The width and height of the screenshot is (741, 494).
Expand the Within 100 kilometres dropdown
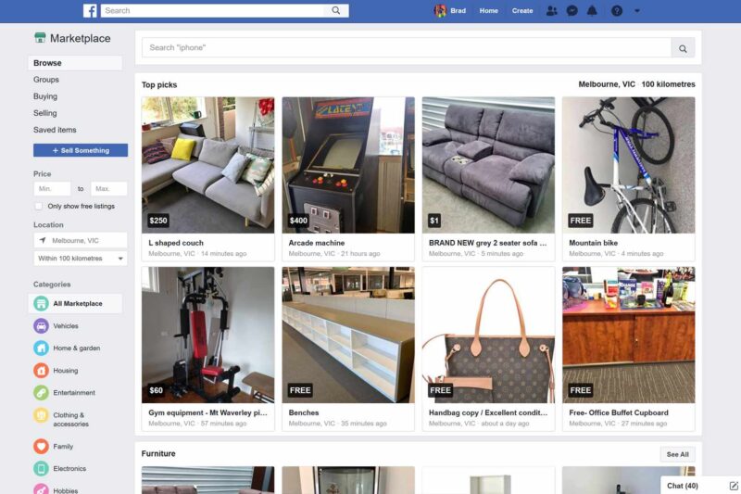(81, 258)
